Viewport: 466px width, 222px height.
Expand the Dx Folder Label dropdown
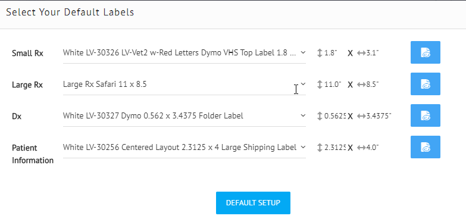pyautogui.click(x=184, y=115)
